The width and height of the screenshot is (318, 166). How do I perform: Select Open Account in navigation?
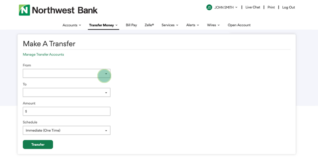point(239,25)
